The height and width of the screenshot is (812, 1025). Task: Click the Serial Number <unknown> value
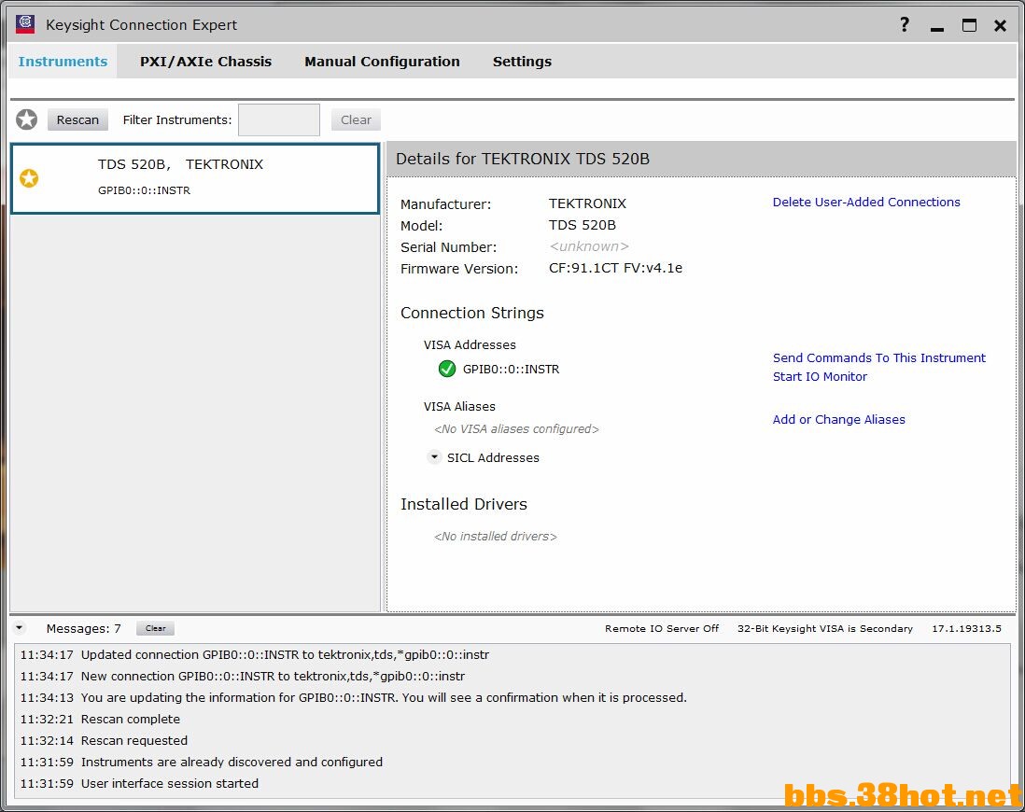[x=589, y=246]
